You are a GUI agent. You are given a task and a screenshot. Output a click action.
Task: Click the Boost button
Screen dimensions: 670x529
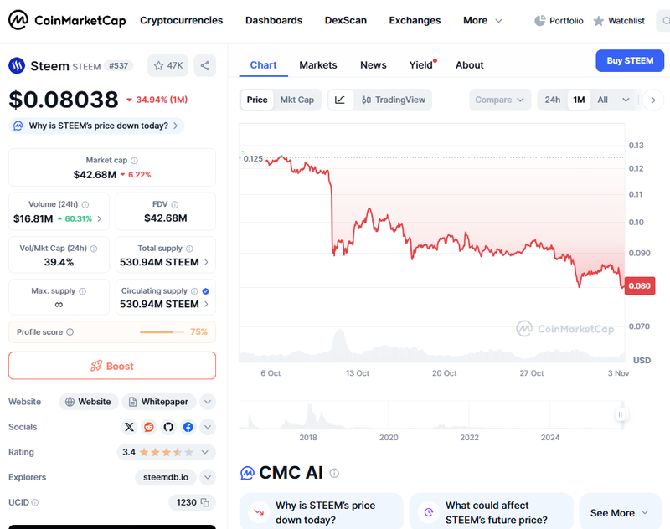tap(112, 366)
